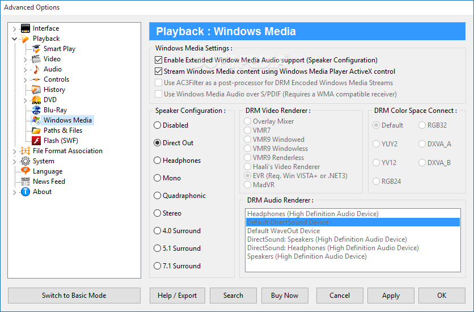Click the News Feed newspaper icon
This screenshot has height=312, width=474.
tap(26, 182)
